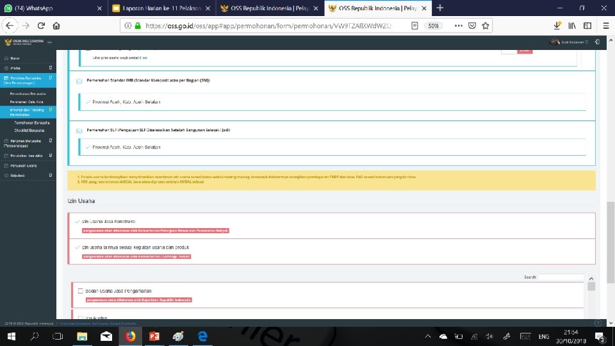Toggle the sidebar hamburger menu icon
This screenshot has width=615, height=346.
pos(49,42)
